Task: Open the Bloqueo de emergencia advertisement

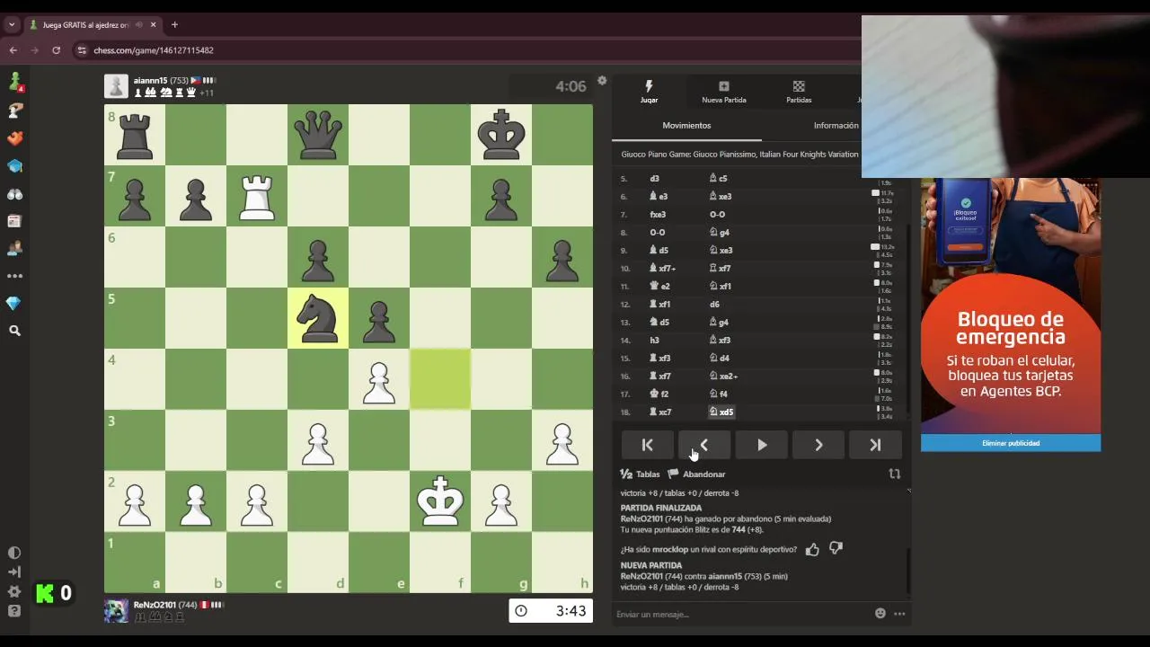Action: pos(1011,306)
